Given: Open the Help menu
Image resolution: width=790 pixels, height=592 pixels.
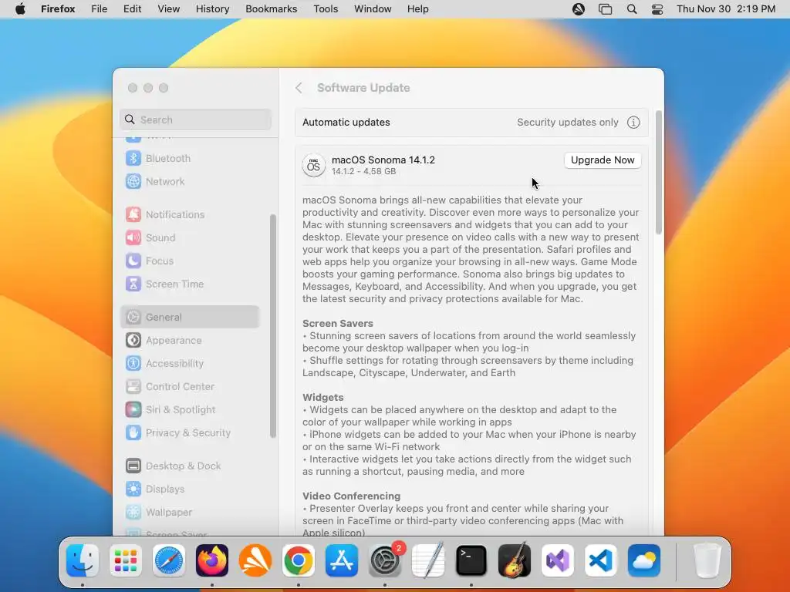Looking at the screenshot, I should (417, 9).
